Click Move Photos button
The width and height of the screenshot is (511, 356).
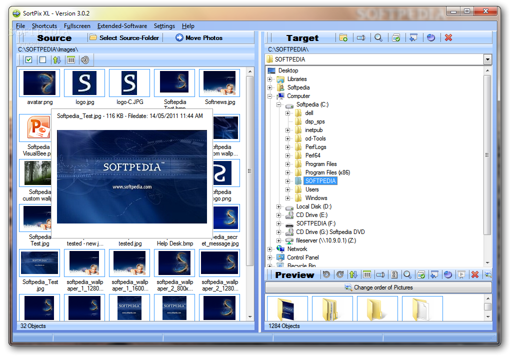point(199,38)
